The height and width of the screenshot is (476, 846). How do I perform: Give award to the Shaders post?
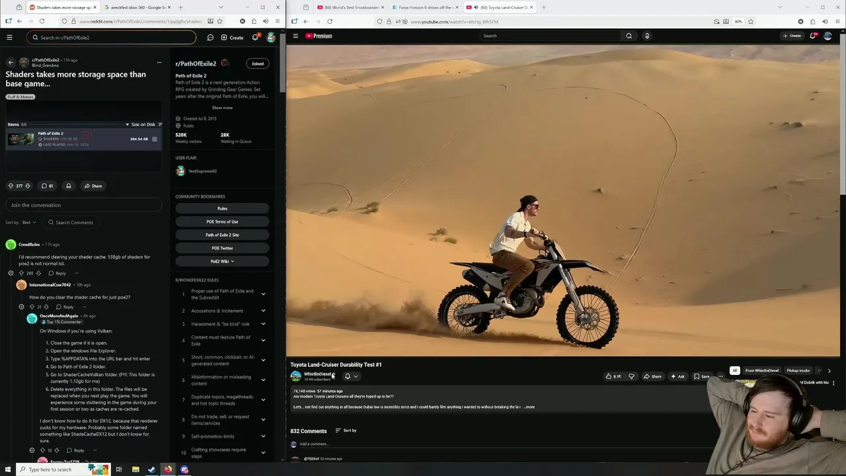[68, 186]
